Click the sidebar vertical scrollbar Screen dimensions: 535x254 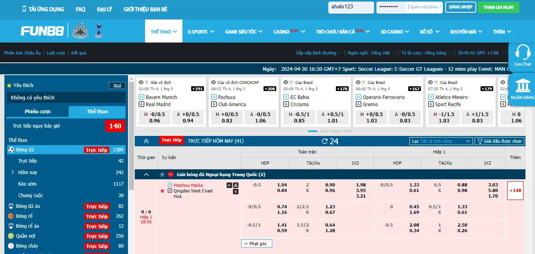[x=131, y=135]
